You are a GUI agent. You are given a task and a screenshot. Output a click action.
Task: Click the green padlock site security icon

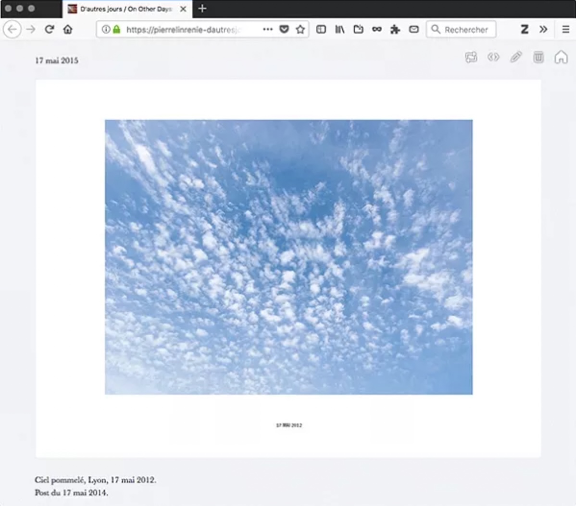point(116,29)
